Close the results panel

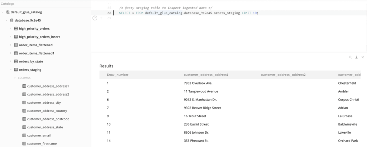[x=362, y=57]
